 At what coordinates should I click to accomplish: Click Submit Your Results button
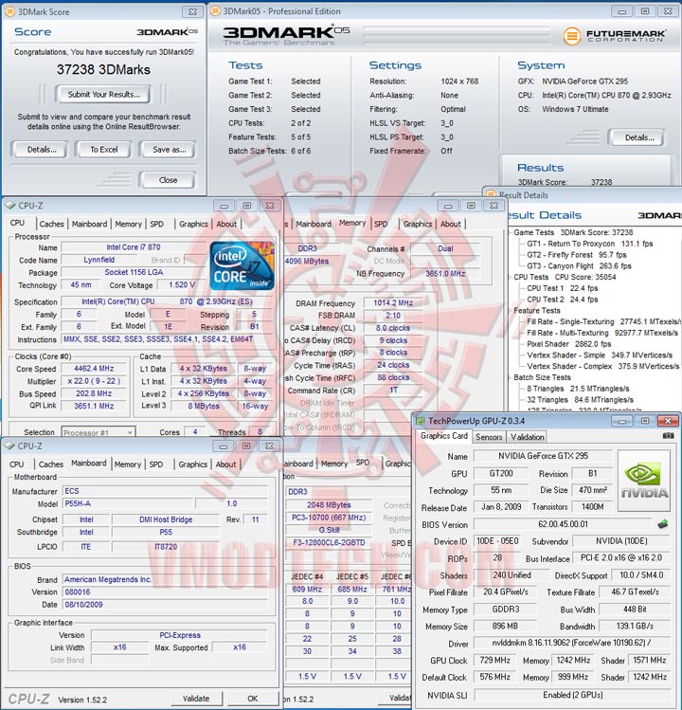click(x=103, y=94)
